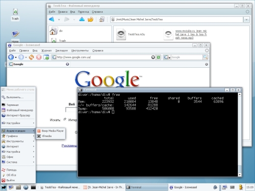
Task: Click the Forward button in Iceweasel
Action: (21, 57)
